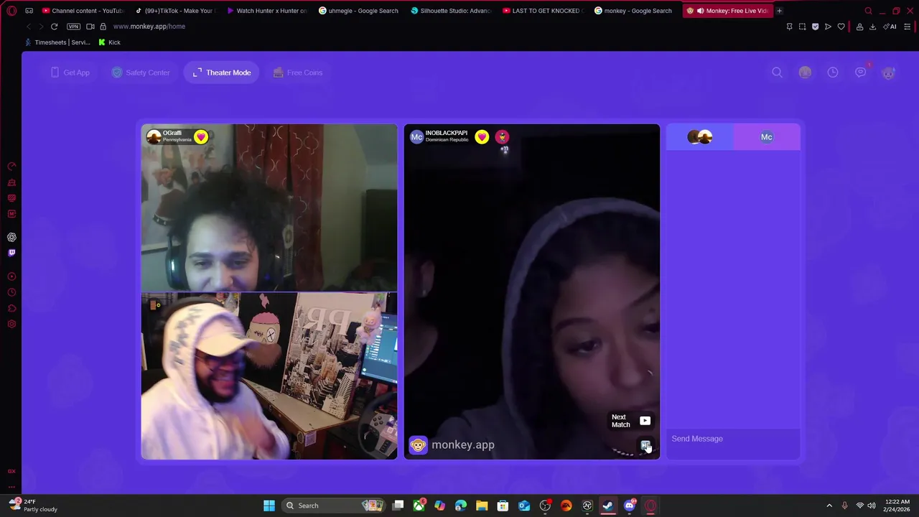This screenshot has width=919, height=517.
Task: Click the heart icon next to OGraffi
Action: click(201, 136)
